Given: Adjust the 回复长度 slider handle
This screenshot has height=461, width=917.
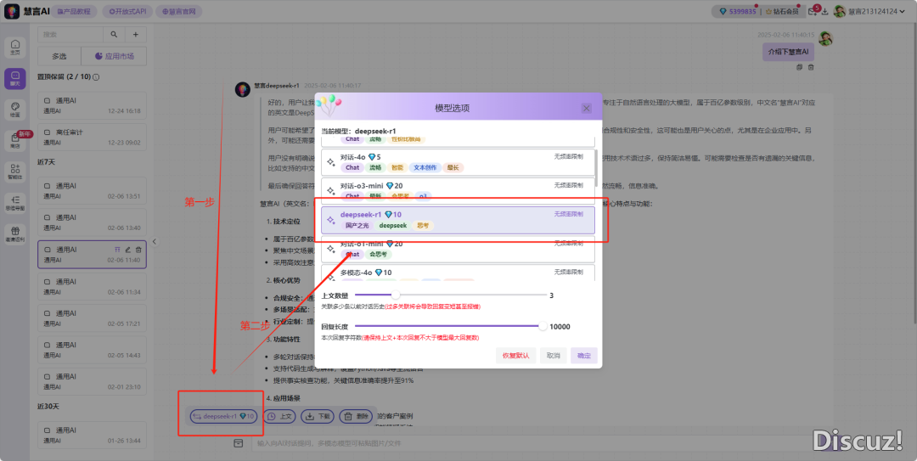Looking at the screenshot, I should 543,327.
